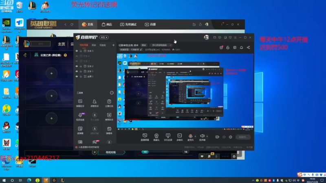Click the user avatar in 直播伴侣 title bar
Image resolution: width=326 pixels, height=183 pixels.
point(206,37)
